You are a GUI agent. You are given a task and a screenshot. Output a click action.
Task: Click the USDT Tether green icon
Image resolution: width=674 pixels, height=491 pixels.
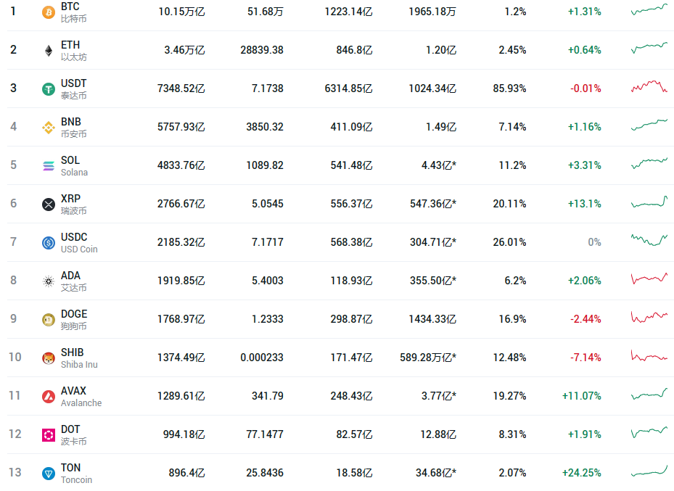click(49, 89)
